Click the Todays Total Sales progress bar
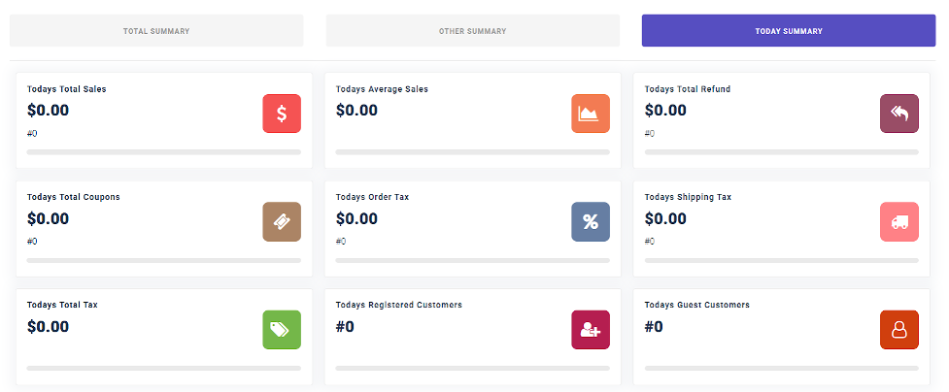The image size is (949, 392). 163,151
